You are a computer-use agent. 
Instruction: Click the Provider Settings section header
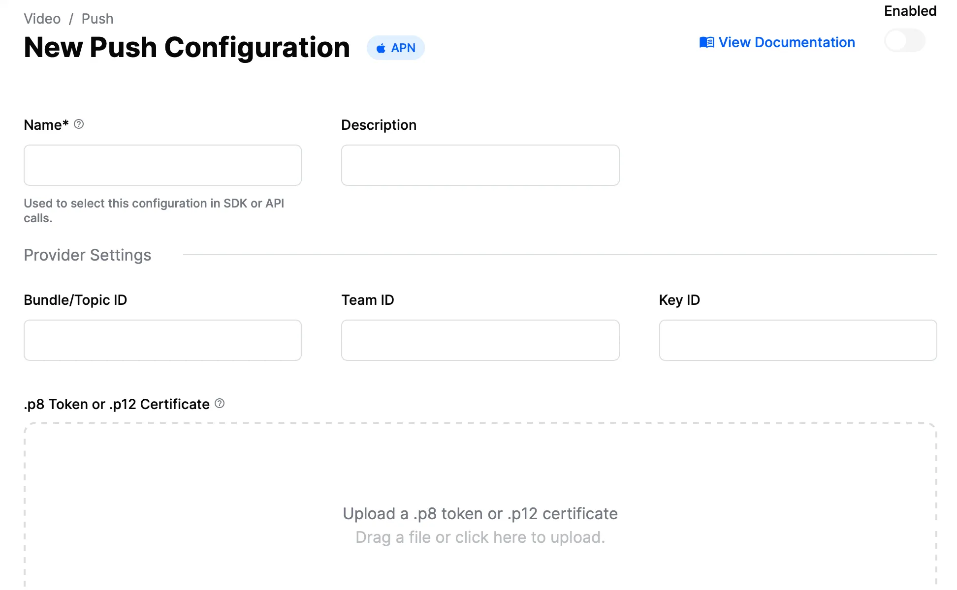(87, 255)
